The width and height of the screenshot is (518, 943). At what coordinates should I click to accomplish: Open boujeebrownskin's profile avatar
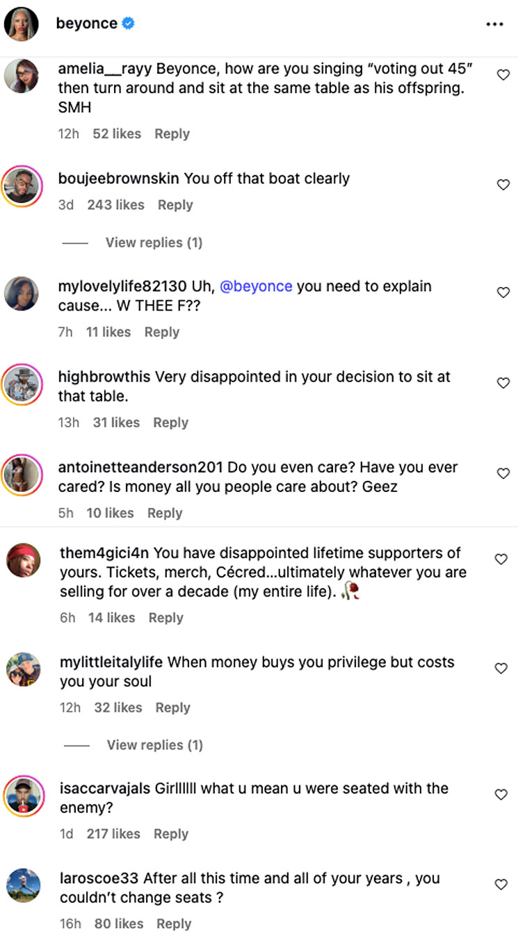point(21,186)
